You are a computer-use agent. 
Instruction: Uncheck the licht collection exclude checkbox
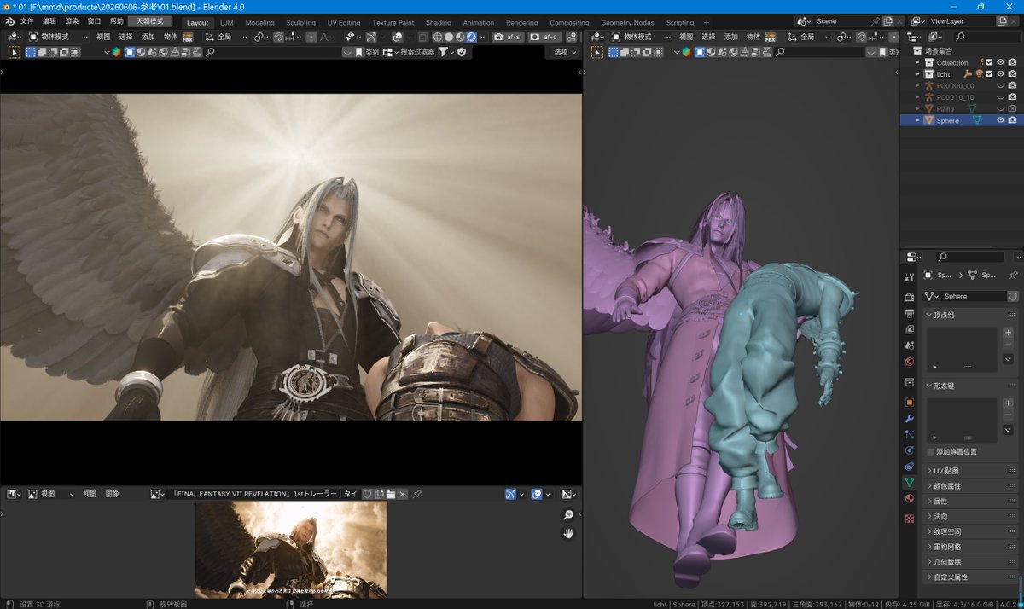[x=990, y=74]
